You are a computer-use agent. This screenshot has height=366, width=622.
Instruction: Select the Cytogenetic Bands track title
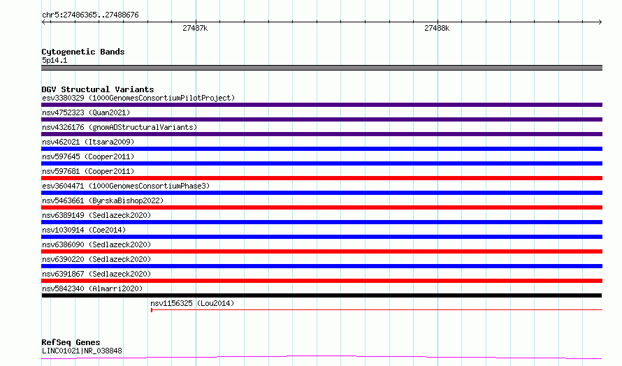(x=83, y=52)
